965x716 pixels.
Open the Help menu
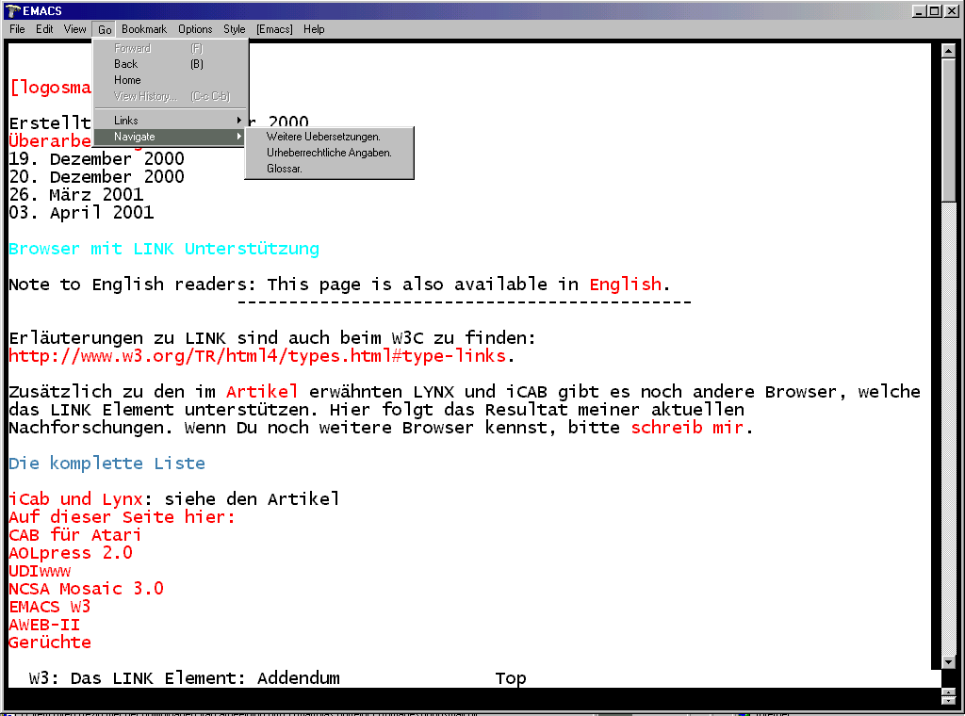[x=314, y=29]
